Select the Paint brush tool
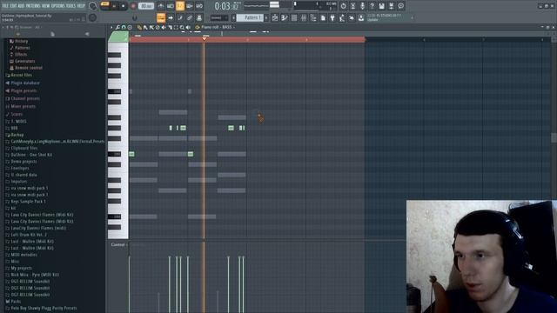Screen dimensions: 557x313 [x=145, y=27]
